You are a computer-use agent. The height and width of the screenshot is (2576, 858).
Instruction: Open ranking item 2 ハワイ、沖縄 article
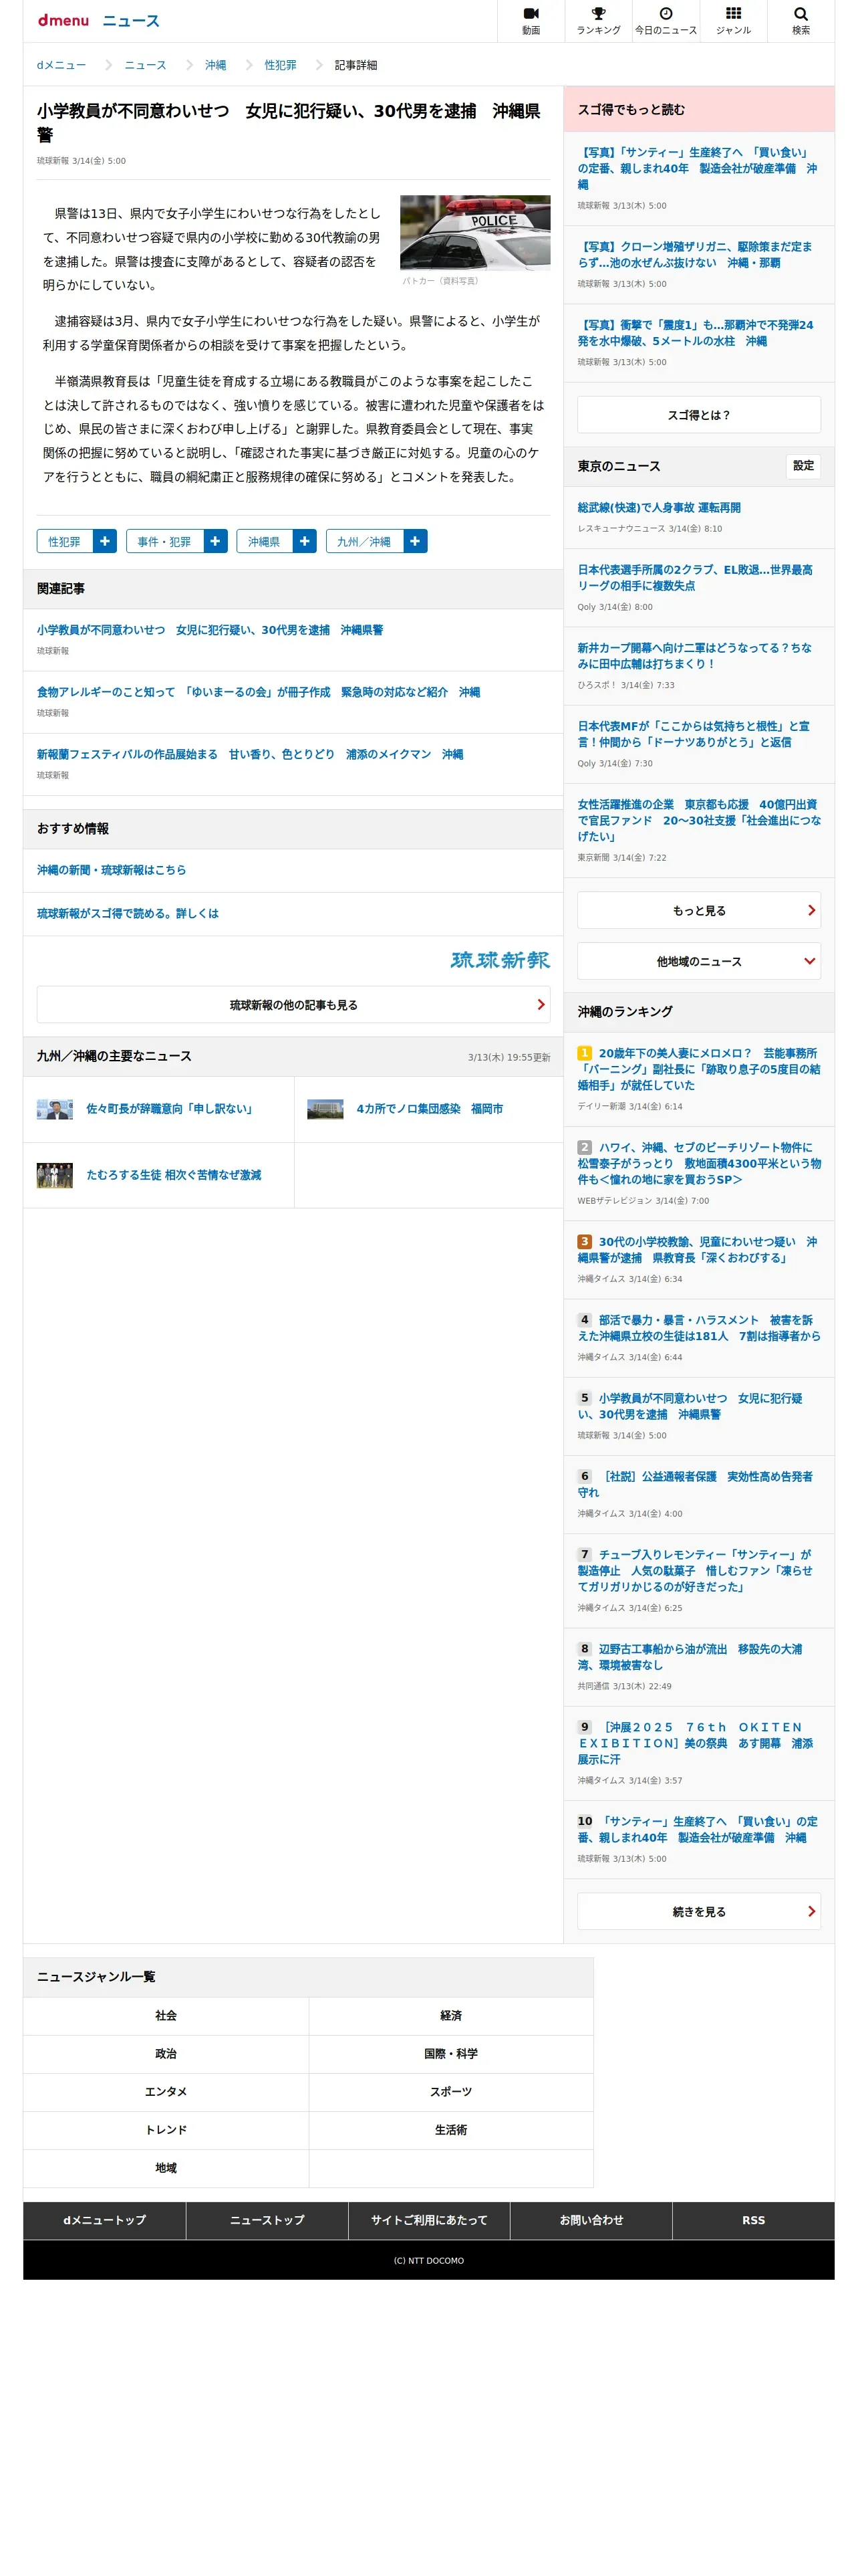point(698,1163)
